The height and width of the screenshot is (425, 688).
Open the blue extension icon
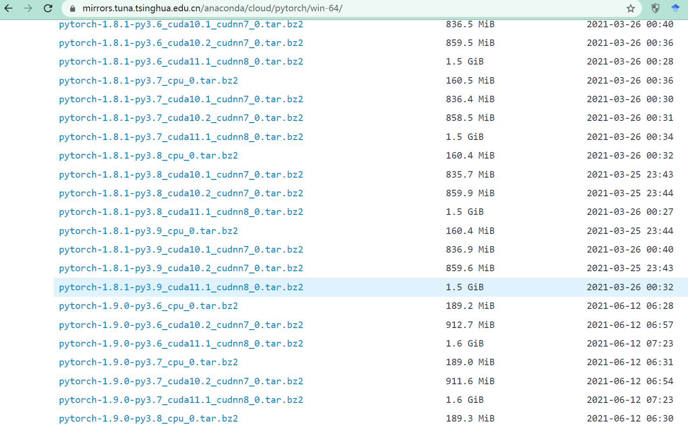coord(675,8)
